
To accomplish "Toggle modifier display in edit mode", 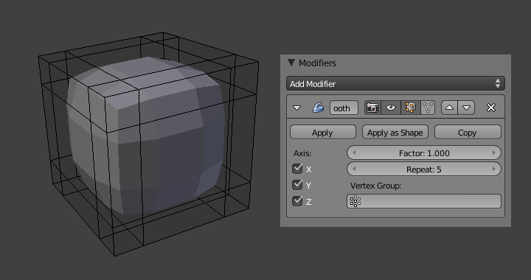I will point(411,108).
